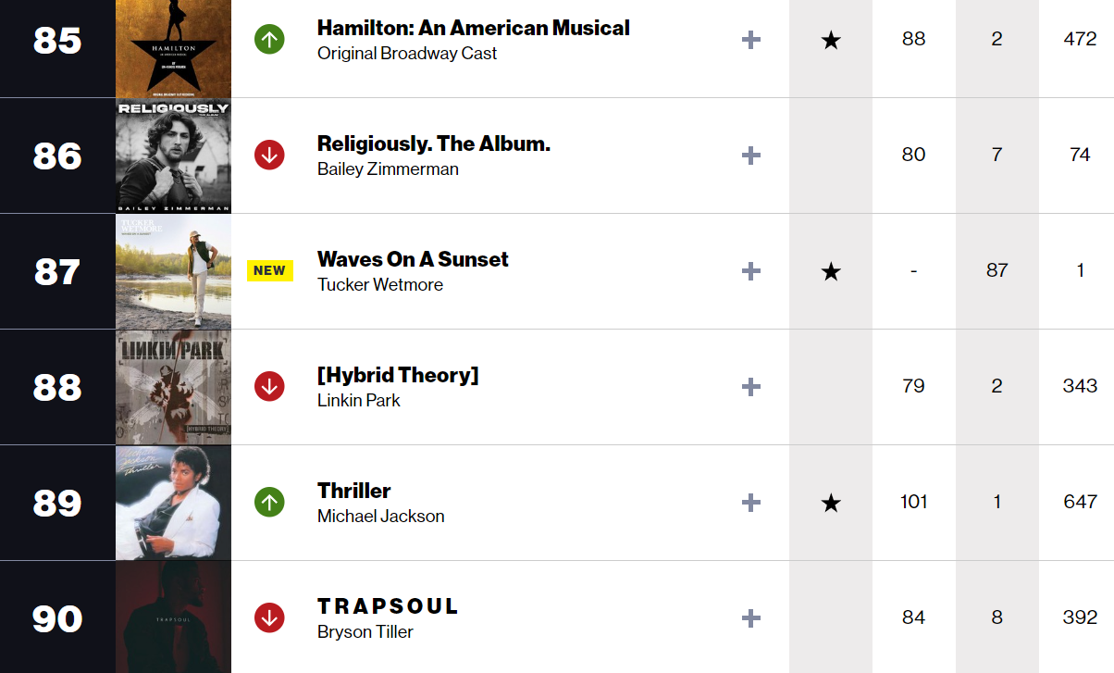The height and width of the screenshot is (673, 1114).
Task: Expand the Religiously. The Album. row
Action: point(751,156)
